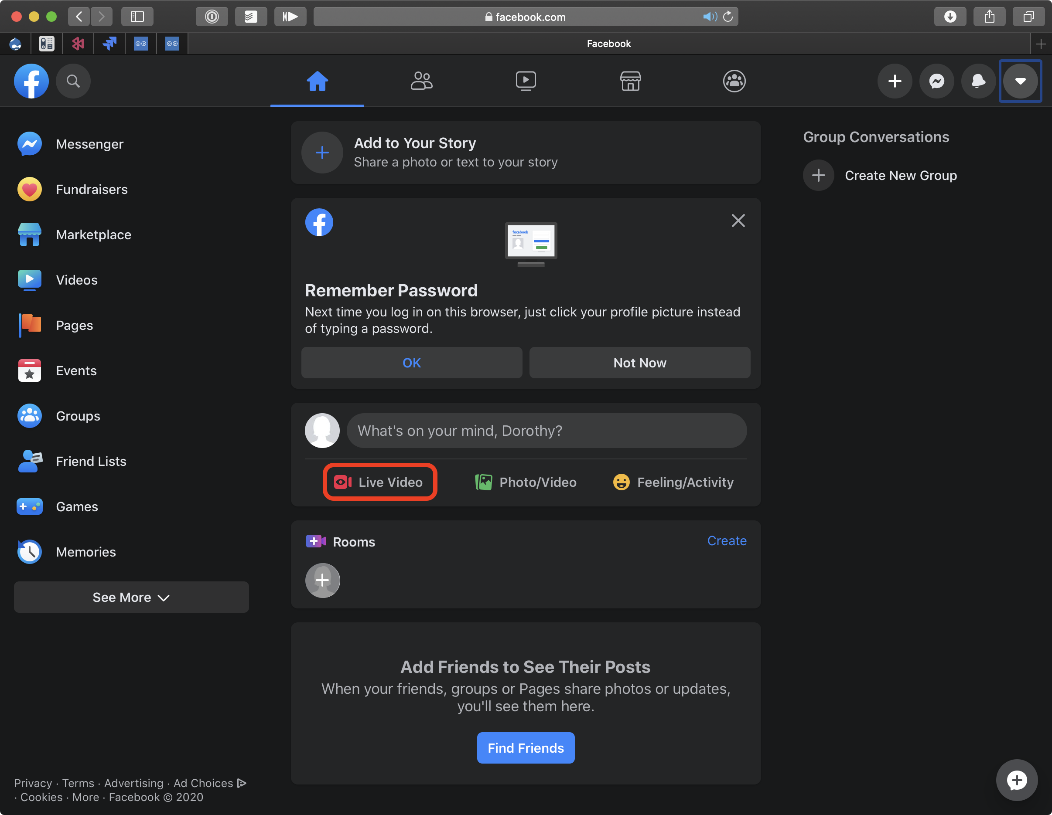
Task: Open Friend Lists in the left sidebar
Action: [132, 461]
